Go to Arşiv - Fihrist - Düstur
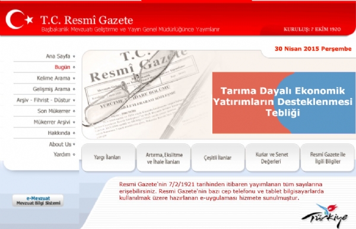This screenshot has height=229, width=356. [x=43, y=100]
